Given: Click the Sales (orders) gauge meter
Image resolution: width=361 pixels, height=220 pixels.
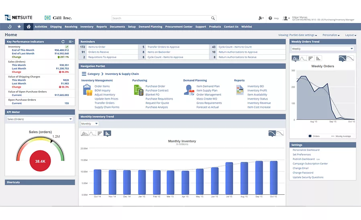Looking at the screenshot, I should [40, 149].
